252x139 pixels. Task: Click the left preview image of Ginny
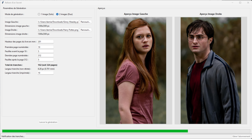[136, 71]
